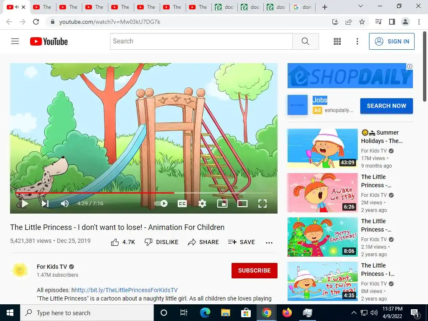Click the Summer Holidays video title
This screenshot has height=321, width=428.
[x=382, y=137]
